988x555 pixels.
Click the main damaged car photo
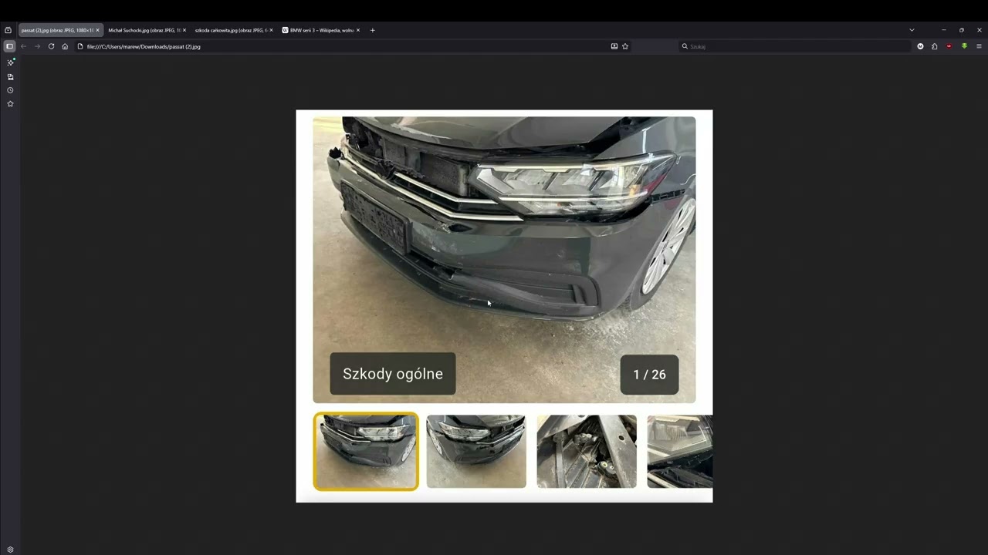(504, 260)
